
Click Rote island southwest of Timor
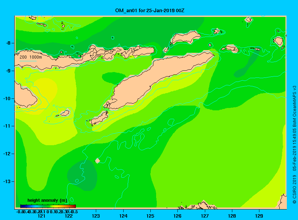[x=99, y=118]
